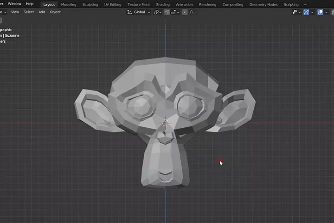Switch to the UV Editing workspace tab
This screenshot has width=334, height=223.
[x=113, y=5]
